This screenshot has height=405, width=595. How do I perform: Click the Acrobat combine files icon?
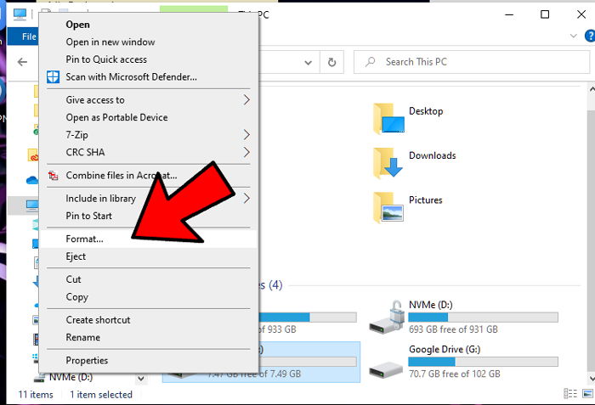point(53,176)
